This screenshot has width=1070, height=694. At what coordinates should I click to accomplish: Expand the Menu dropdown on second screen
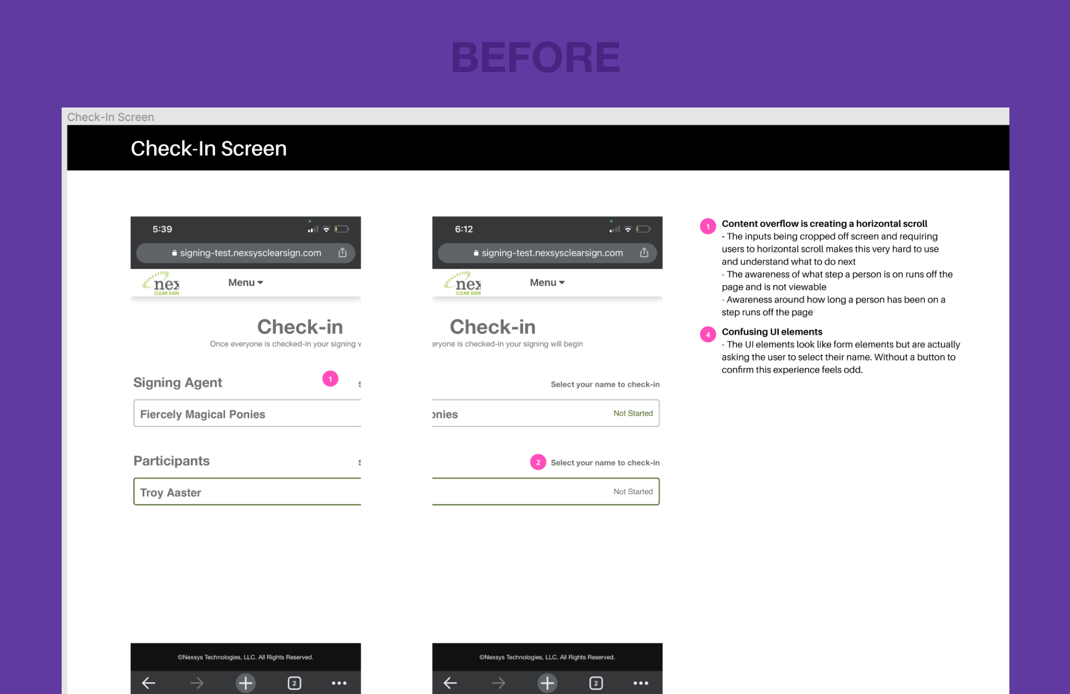tap(548, 282)
